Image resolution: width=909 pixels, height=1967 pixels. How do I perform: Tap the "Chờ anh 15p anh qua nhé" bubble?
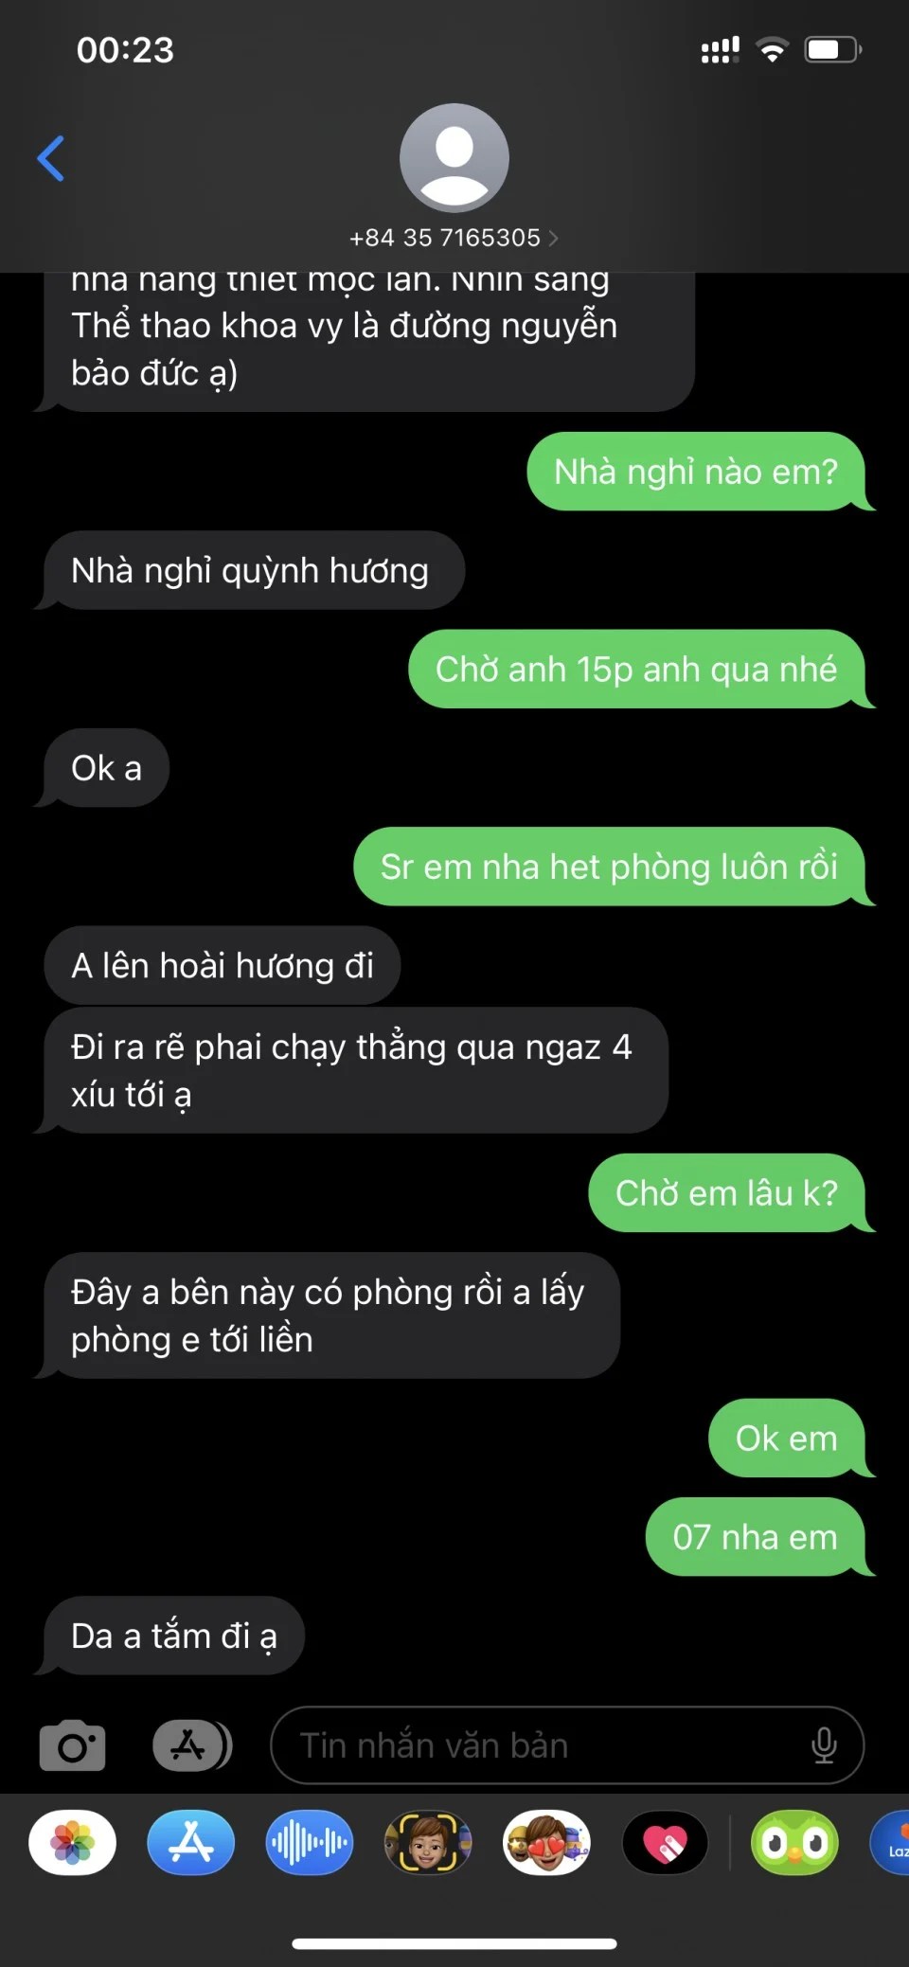pyautogui.click(x=638, y=669)
